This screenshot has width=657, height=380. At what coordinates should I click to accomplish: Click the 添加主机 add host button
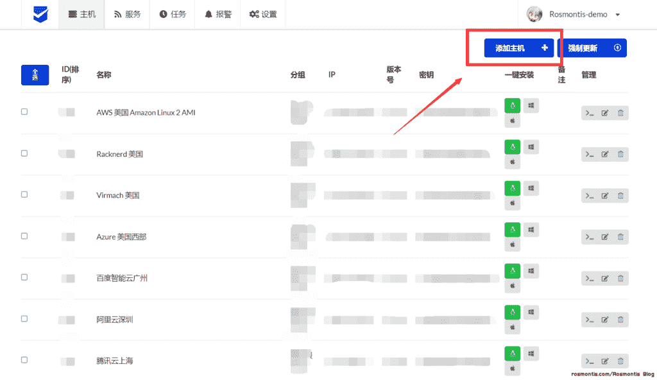(x=518, y=47)
